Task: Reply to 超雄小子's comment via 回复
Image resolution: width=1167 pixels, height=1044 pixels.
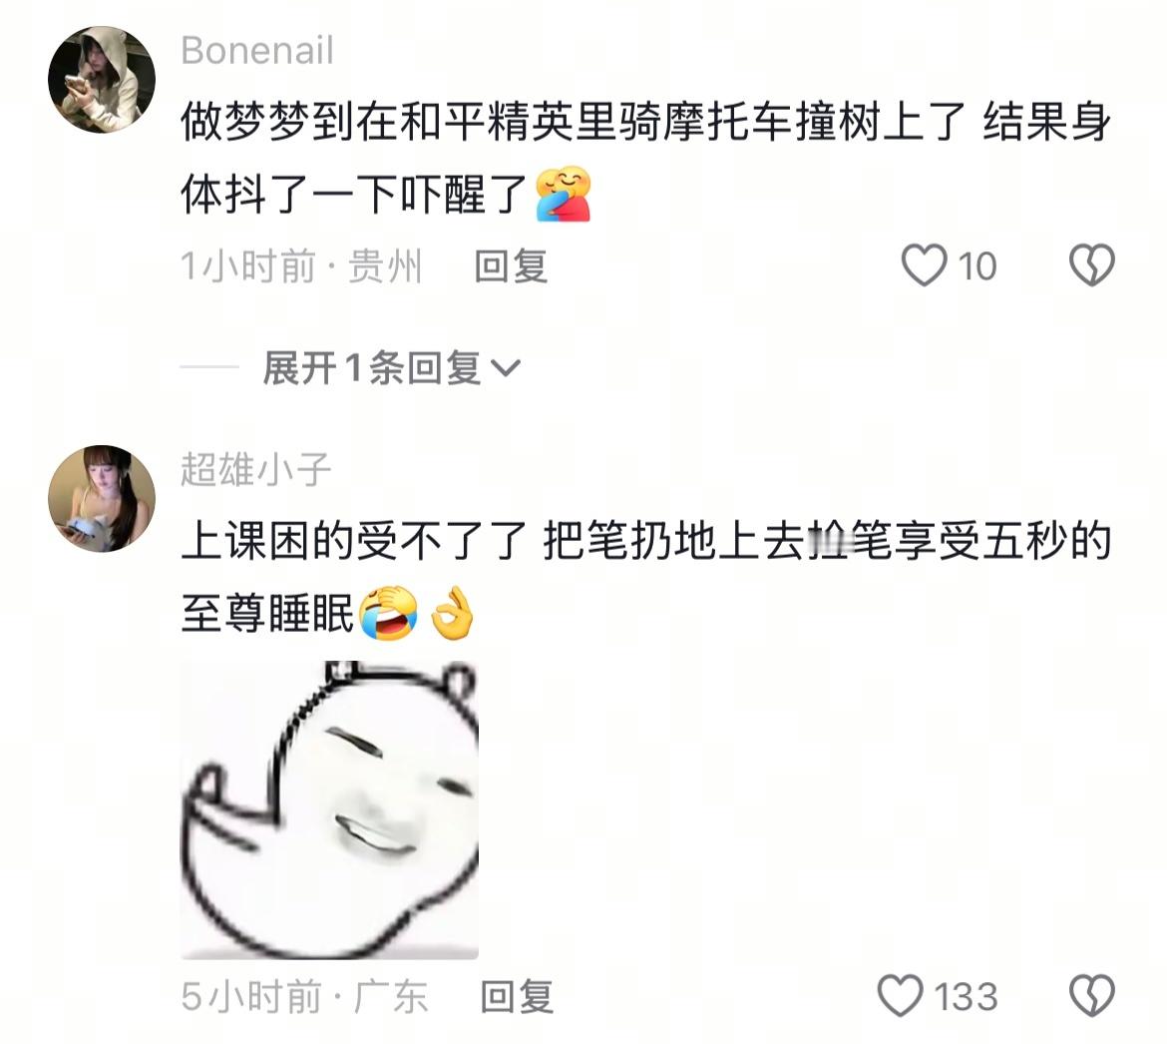Action: coord(518,996)
